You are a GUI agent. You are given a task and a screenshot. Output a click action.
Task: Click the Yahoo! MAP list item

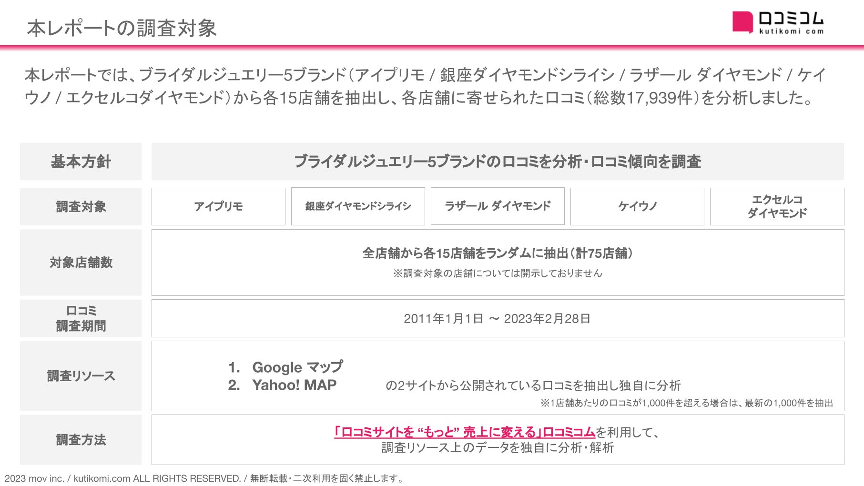[282, 385]
